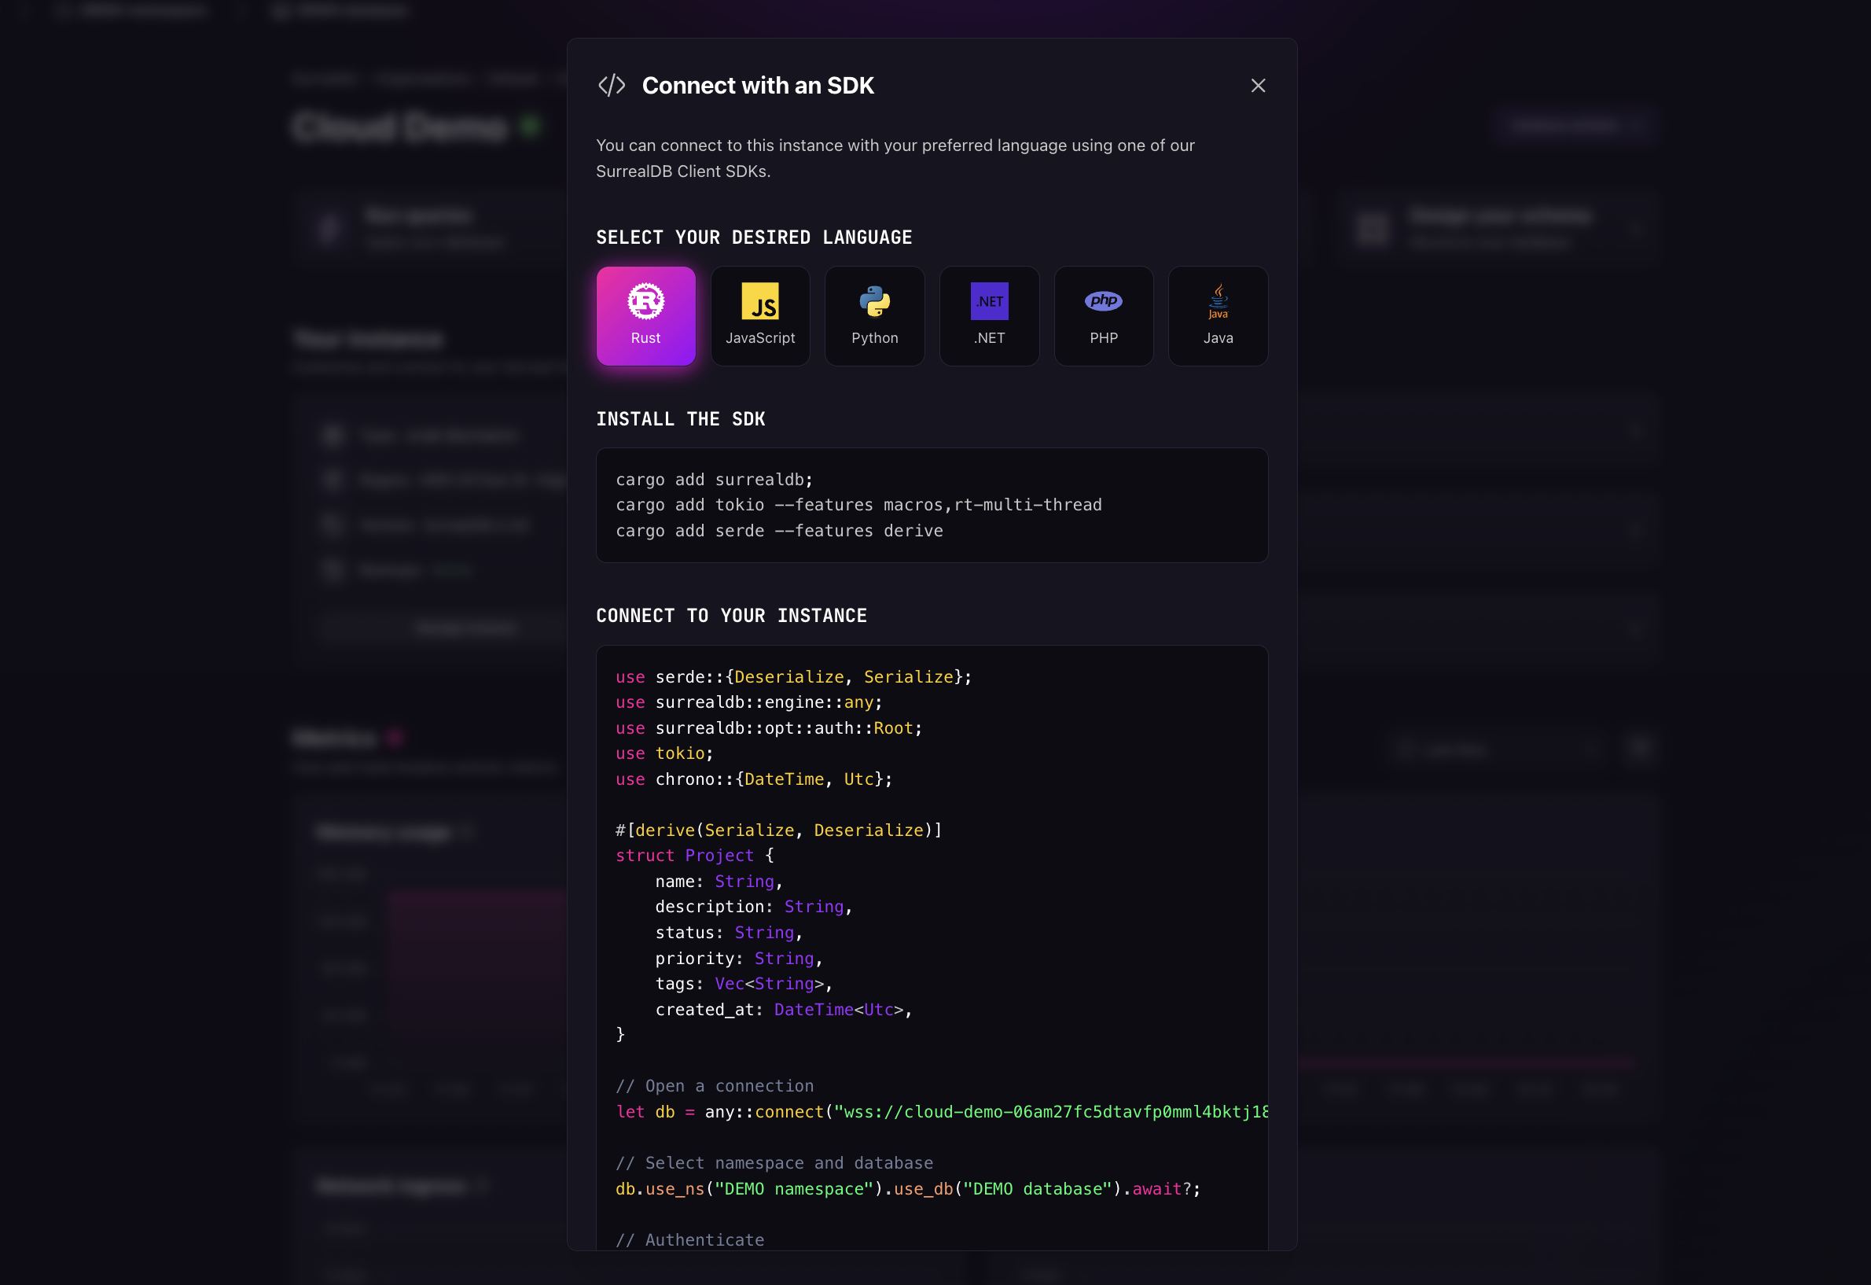The image size is (1871, 1285).
Task: Click the second breadcrumb item above Cloud Demo
Action: 423,78
